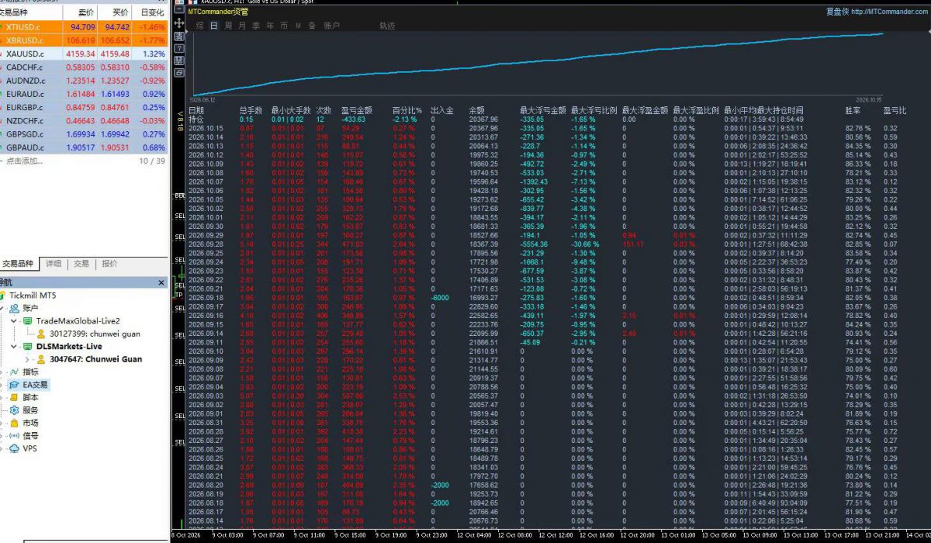The height and width of the screenshot is (543, 931).
Task: Open the 账户 view in MTCommander toolbar
Action: [x=332, y=26]
